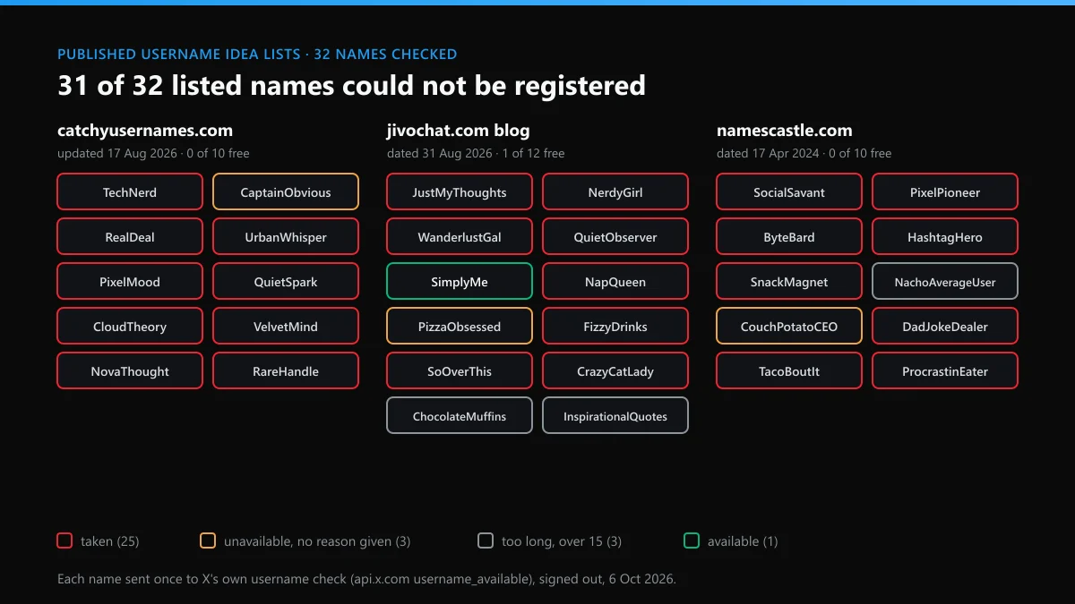Click the green available legend swatch
This screenshot has width=1075, height=604.
(692, 540)
